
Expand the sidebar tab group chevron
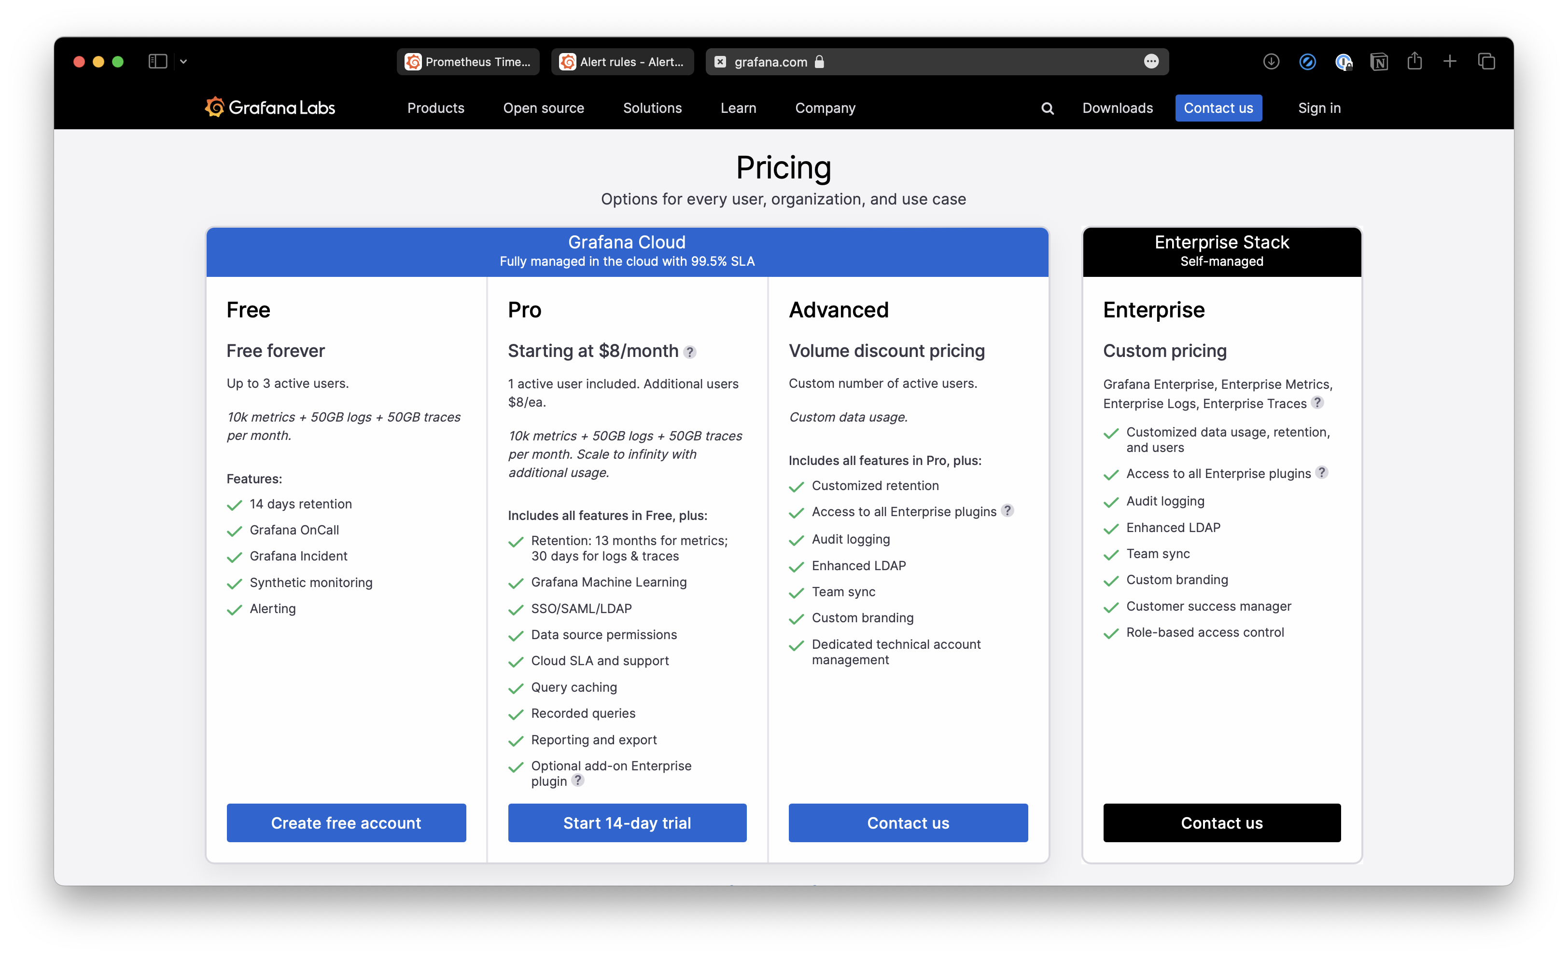183,62
